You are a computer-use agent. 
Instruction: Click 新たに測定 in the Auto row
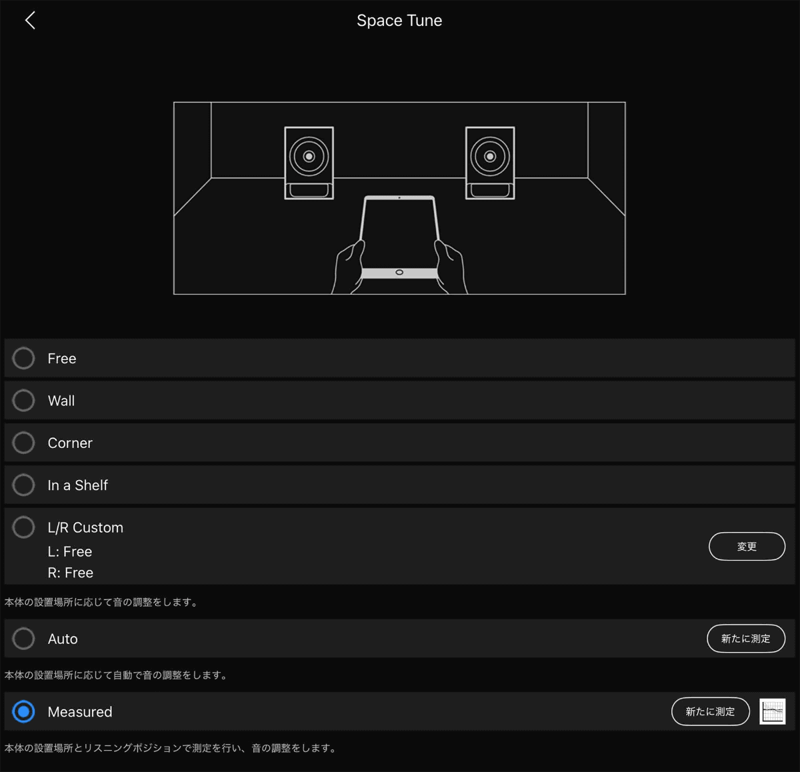(746, 639)
